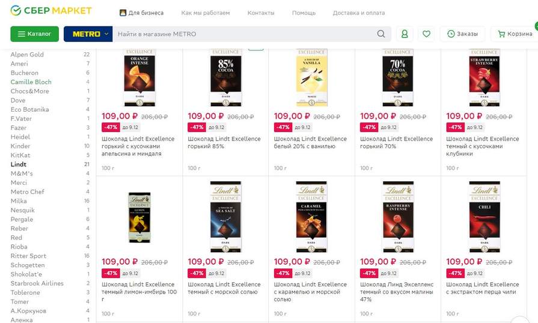538x323 pixels.
Task: Open title Lindt Excellence горький 70%
Action: pos(396,142)
